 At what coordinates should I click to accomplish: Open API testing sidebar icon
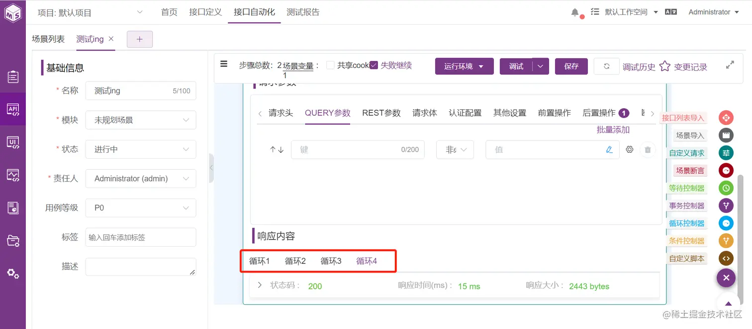[13, 109]
